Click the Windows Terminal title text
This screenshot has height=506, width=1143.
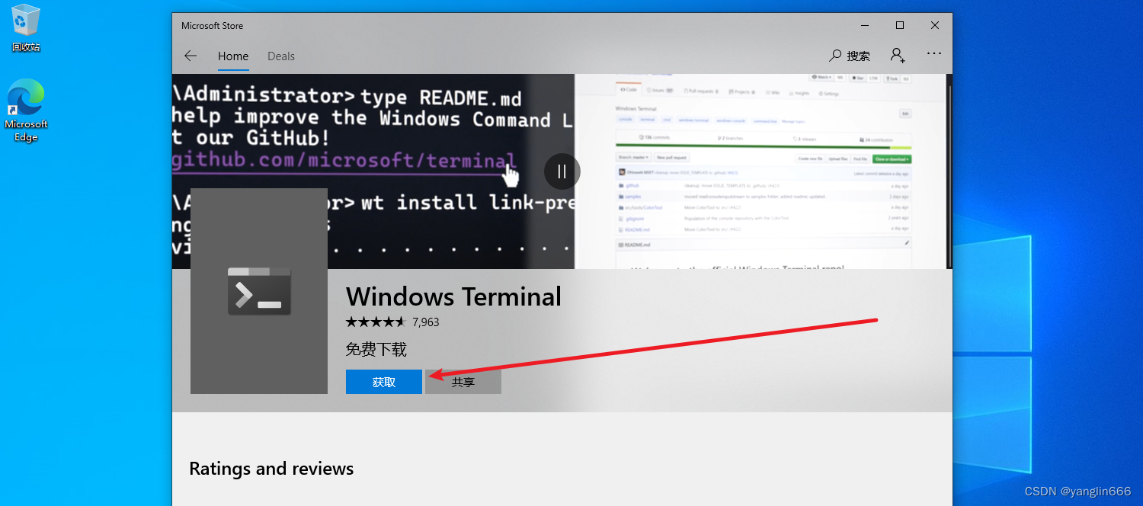(453, 296)
